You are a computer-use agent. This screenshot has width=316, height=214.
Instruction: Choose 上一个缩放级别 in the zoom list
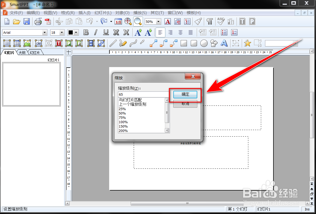(132, 104)
